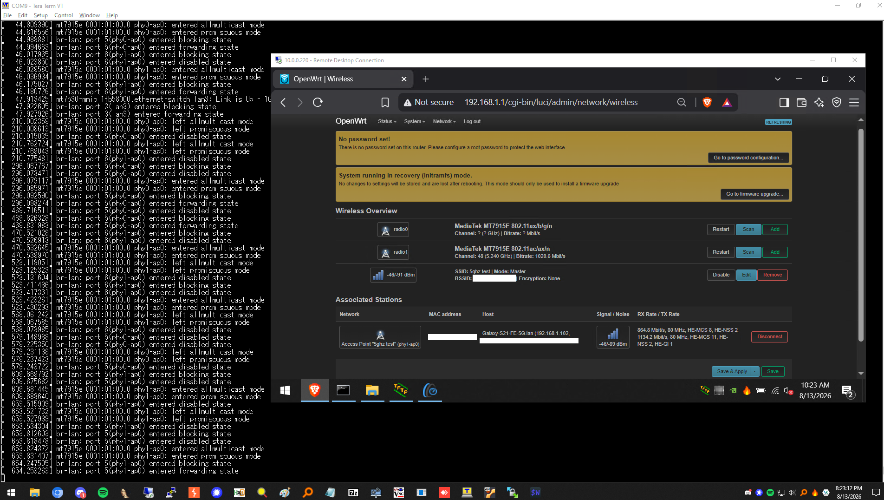Click Access Point "5ghz test" badge
884x500 pixels.
pyautogui.click(x=380, y=337)
